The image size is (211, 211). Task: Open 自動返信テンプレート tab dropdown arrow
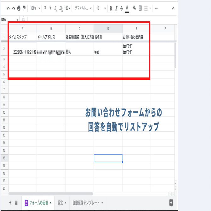coord(102,203)
